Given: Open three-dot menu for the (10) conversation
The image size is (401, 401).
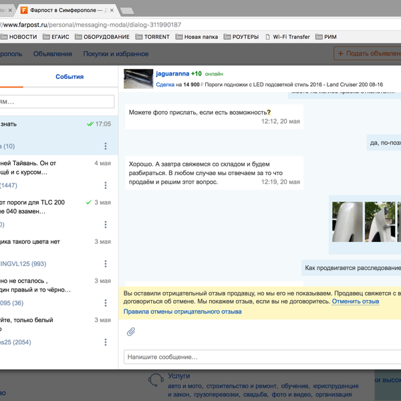Looking at the screenshot, I should click(106, 146).
